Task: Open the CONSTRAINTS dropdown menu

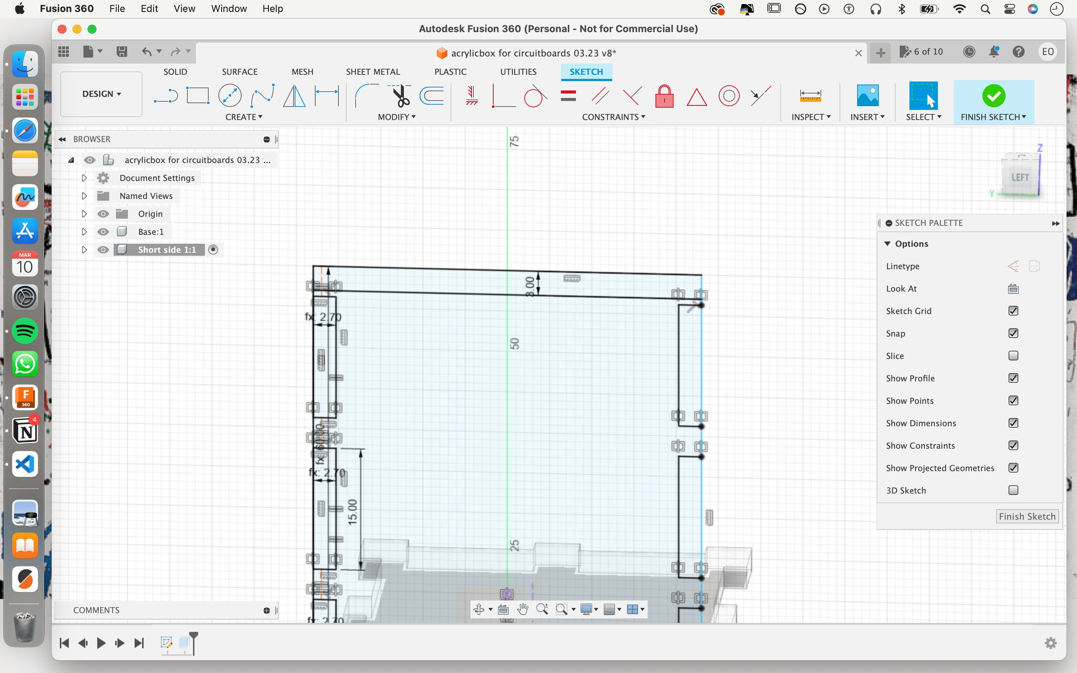Action: tap(614, 117)
